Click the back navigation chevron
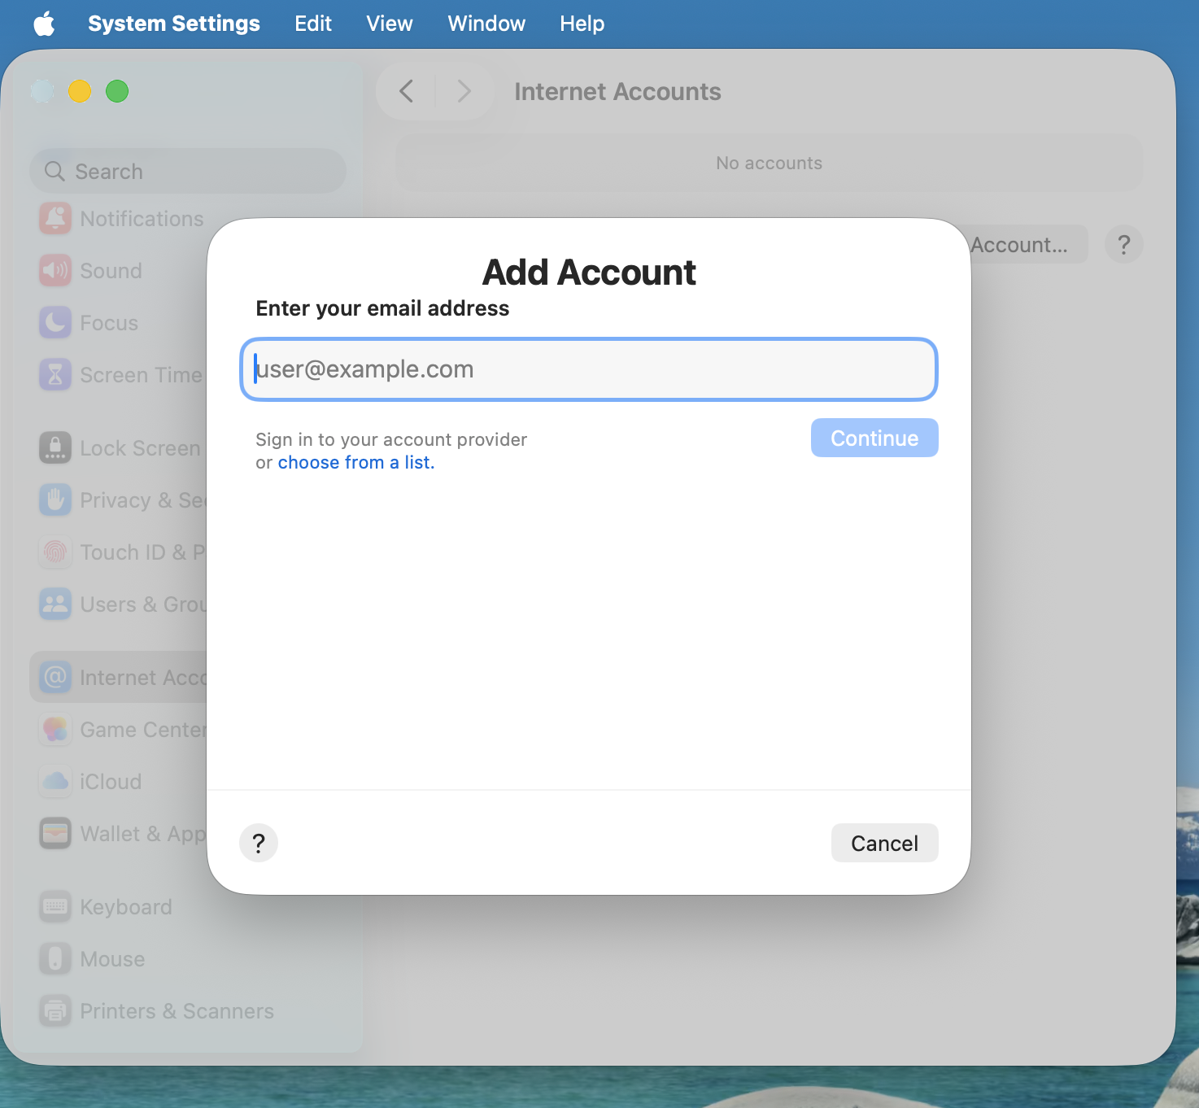1199x1108 pixels. point(405,91)
